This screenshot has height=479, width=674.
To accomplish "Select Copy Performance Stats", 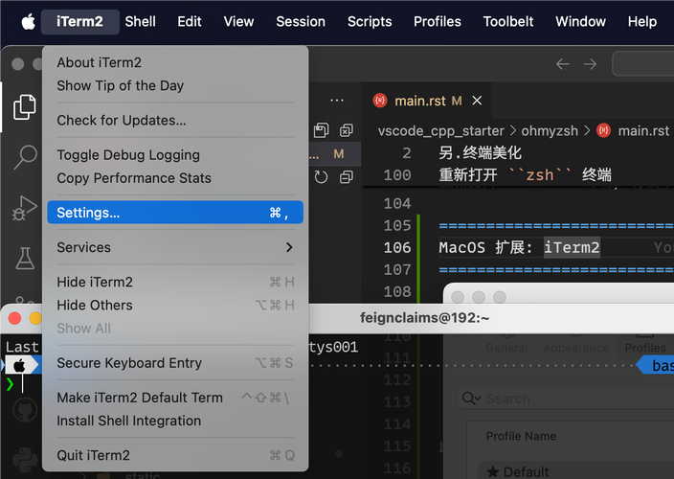I will (175, 178).
